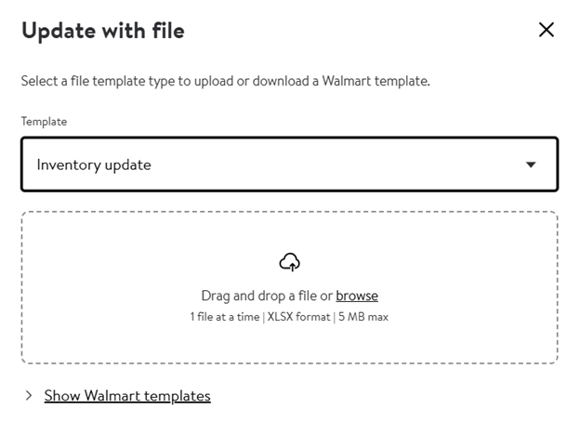Click the words 'Walmart template' in the description
This screenshot has height=421, width=580.
pos(376,81)
